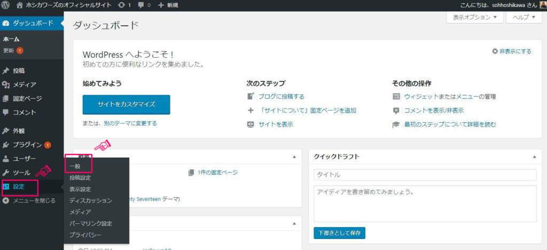Open the ウィジェットまたはメニューの管理 link

450,97
